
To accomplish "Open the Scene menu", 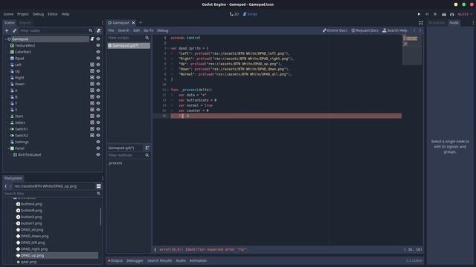I will click(8, 14).
